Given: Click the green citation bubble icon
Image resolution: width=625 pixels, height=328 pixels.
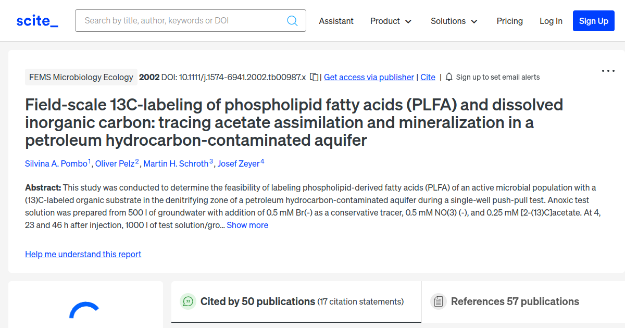Looking at the screenshot, I should (x=187, y=301).
